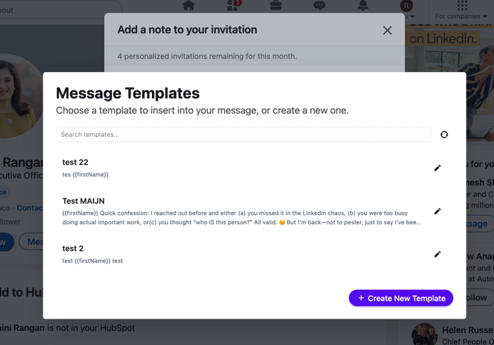This screenshot has height=345, width=494.
Task: Select the "Test MAIJN" template
Action: coord(221,210)
